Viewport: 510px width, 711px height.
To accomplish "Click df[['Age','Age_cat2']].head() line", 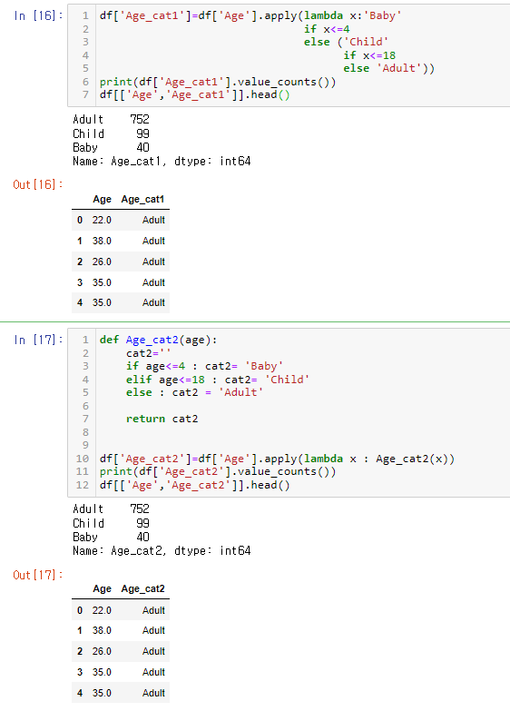I will tap(194, 485).
